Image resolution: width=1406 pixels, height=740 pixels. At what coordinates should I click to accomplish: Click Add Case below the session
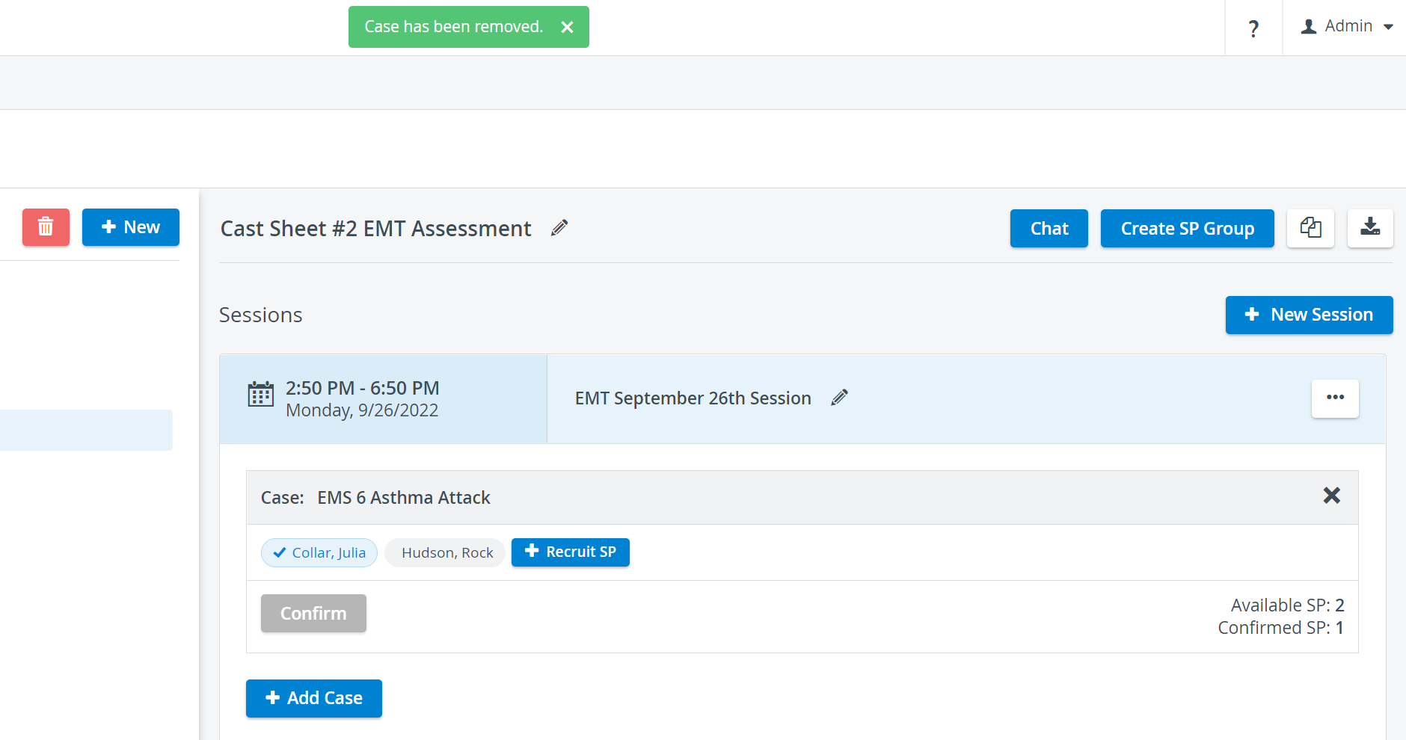click(x=314, y=698)
